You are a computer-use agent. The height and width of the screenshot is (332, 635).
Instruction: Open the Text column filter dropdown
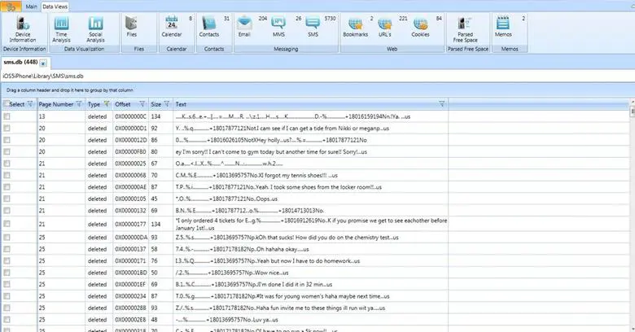click(x=442, y=104)
